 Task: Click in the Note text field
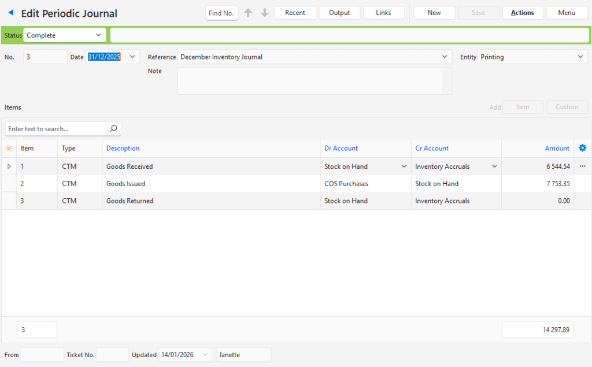click(x=309, y=81)
